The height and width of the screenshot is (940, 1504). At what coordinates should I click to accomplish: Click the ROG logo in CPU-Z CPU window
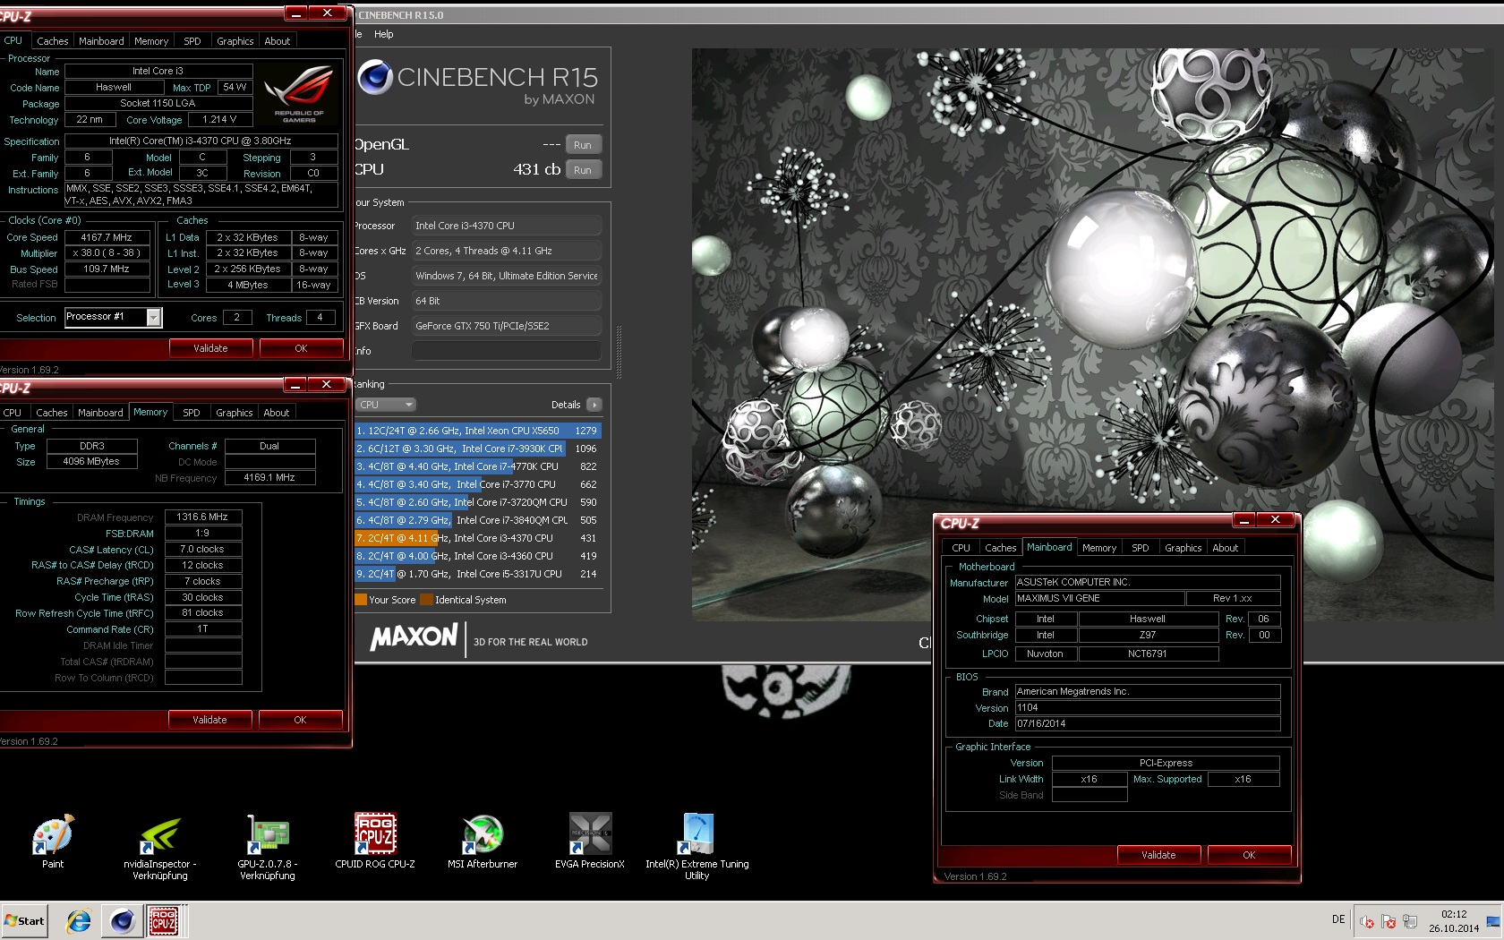299,94
